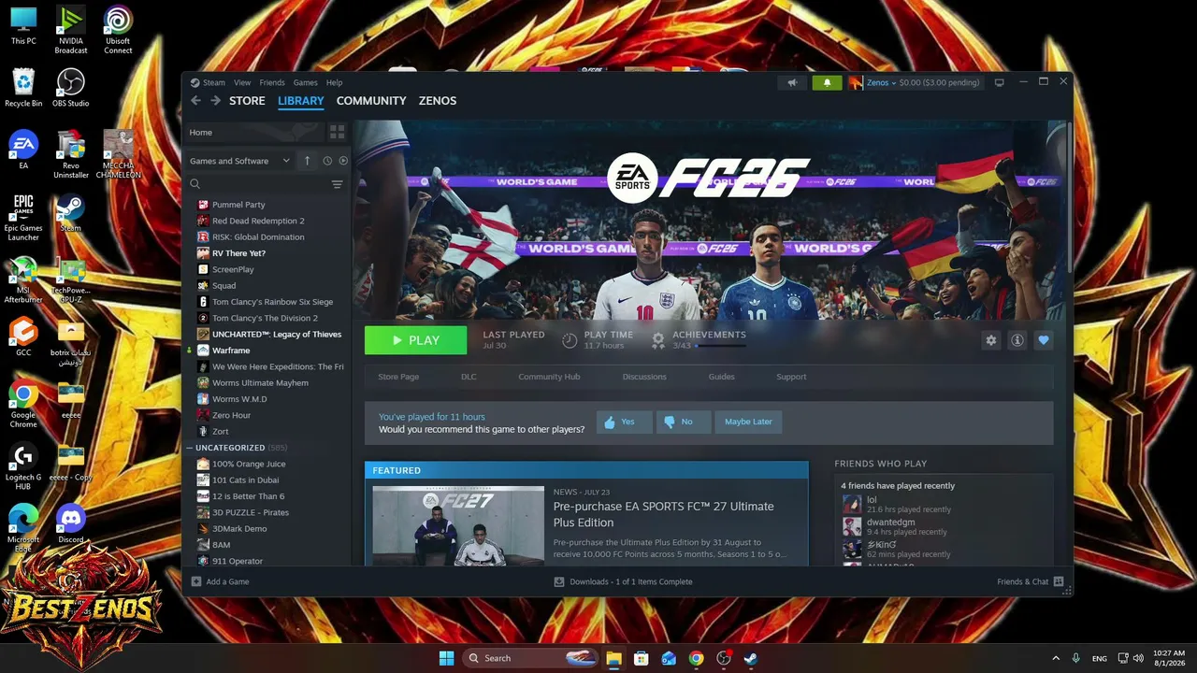Open the Friends & Chat icon

tap(1059, 581)
